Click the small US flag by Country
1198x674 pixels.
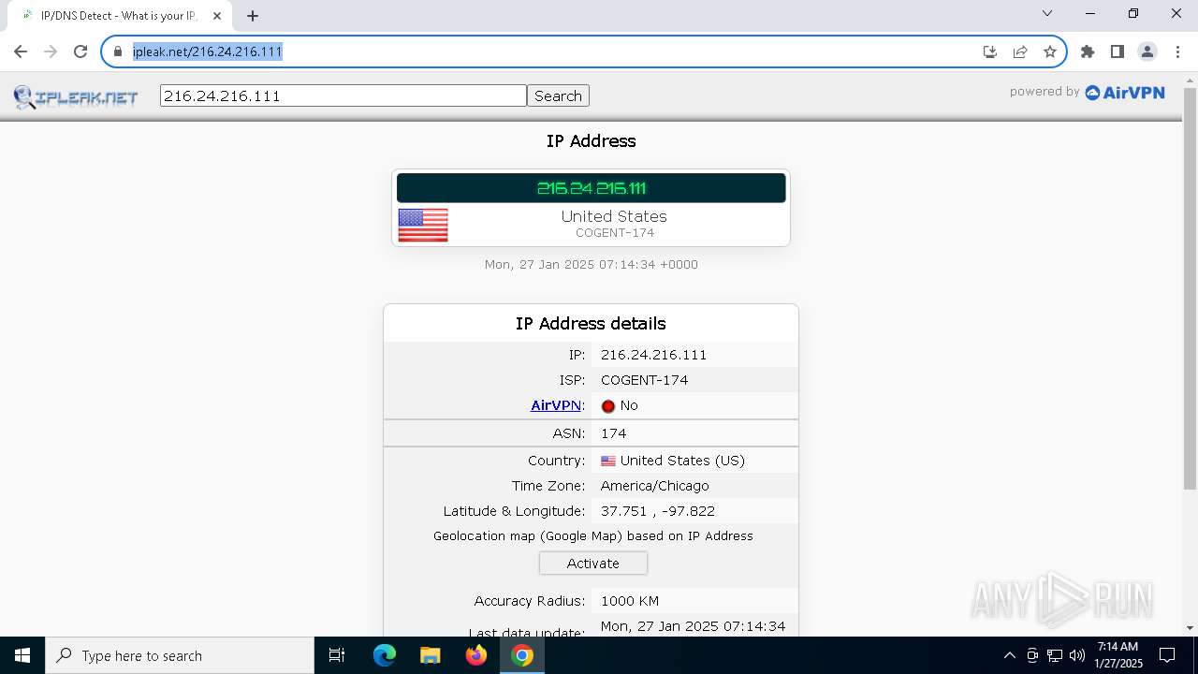[x=608, y=461]
